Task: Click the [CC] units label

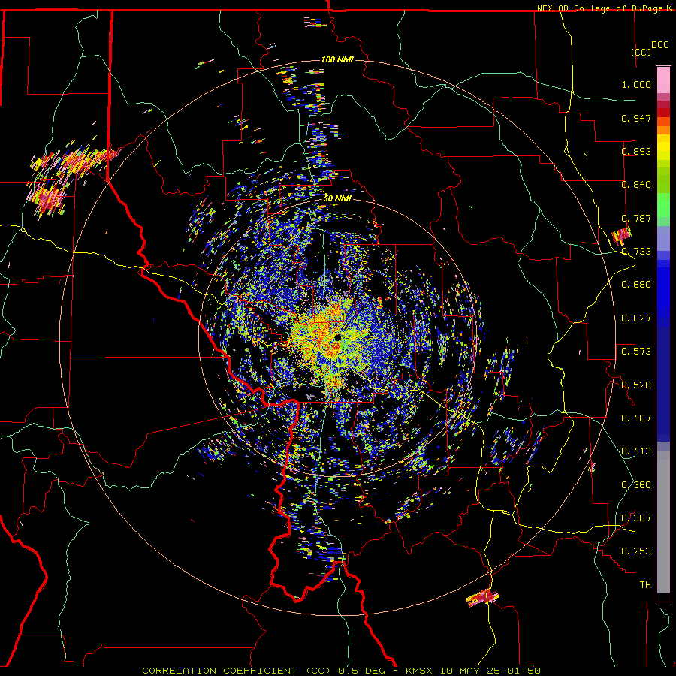Action: pyautogui.click(x=641, y=52)
